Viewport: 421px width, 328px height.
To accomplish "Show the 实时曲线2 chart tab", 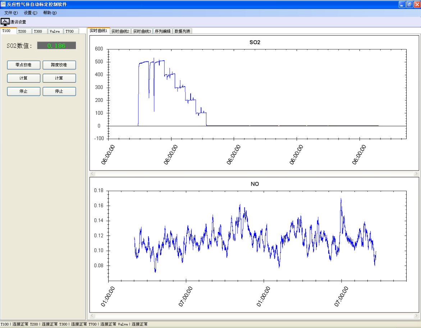I will click(120, 31).
